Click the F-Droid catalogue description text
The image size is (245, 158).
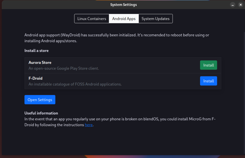point(75,84)
